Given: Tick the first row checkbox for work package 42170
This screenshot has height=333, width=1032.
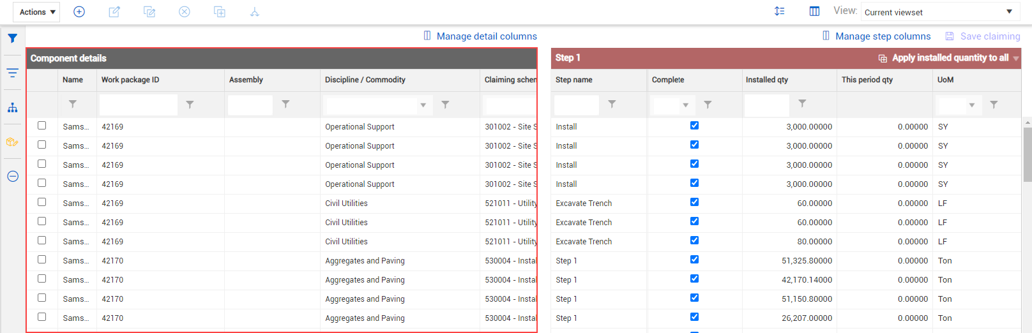Looking at the screenshot, I should point(42,260).
